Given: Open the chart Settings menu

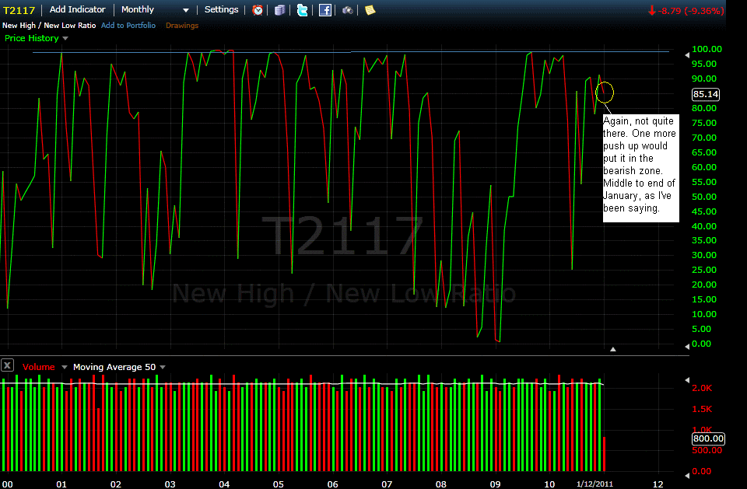Looking at the screenshot, I should (x=221, y=9).
